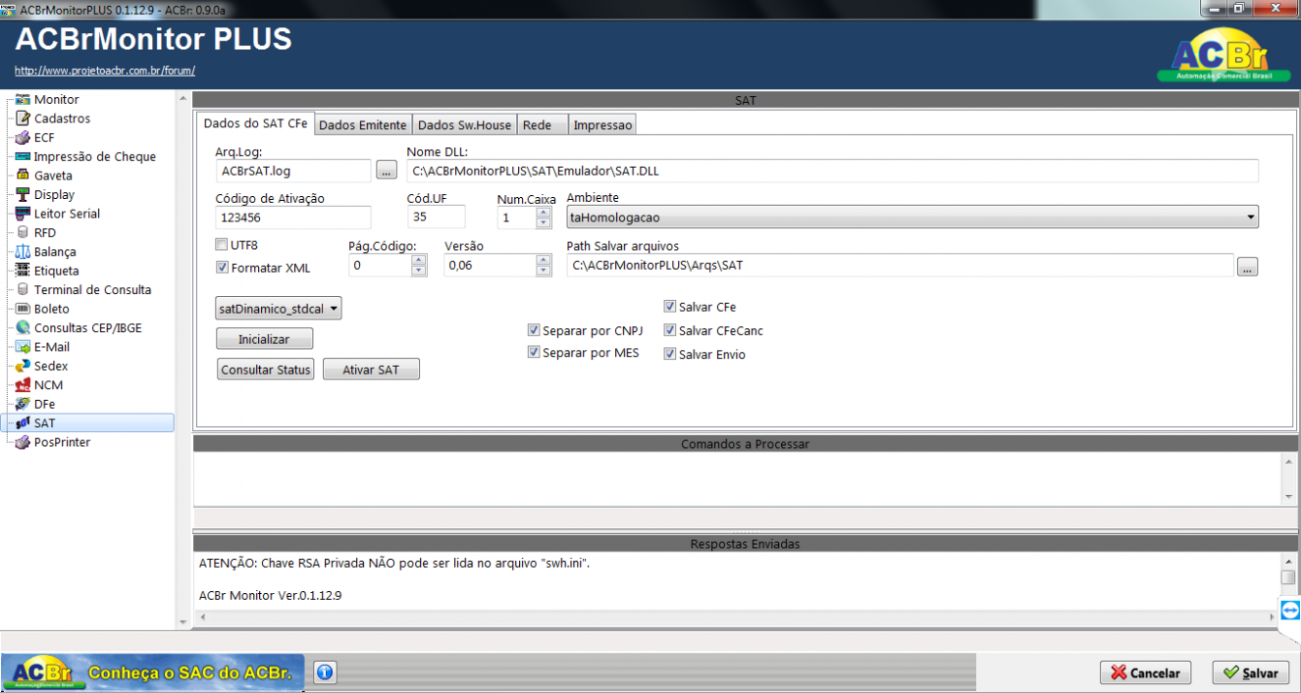Open the Leitor Serial icon

(x=23, y=214)
